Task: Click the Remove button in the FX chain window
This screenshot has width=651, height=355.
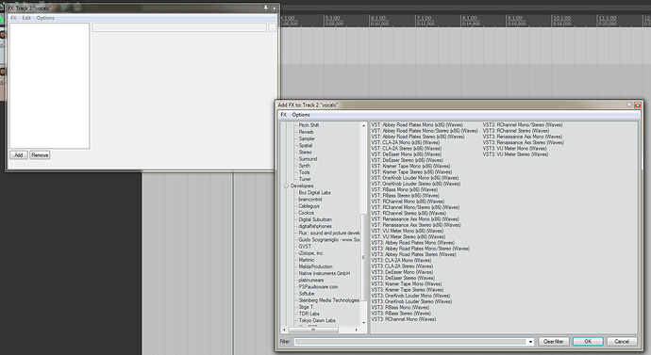Action: point(40,155)
